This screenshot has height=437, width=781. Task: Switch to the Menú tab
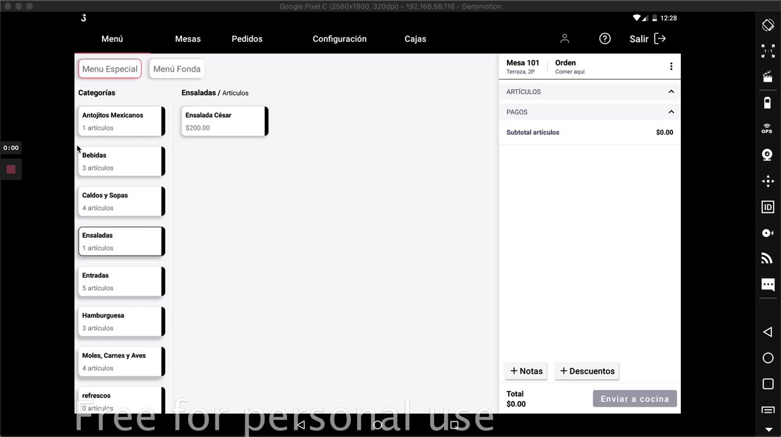click(112, 39)
